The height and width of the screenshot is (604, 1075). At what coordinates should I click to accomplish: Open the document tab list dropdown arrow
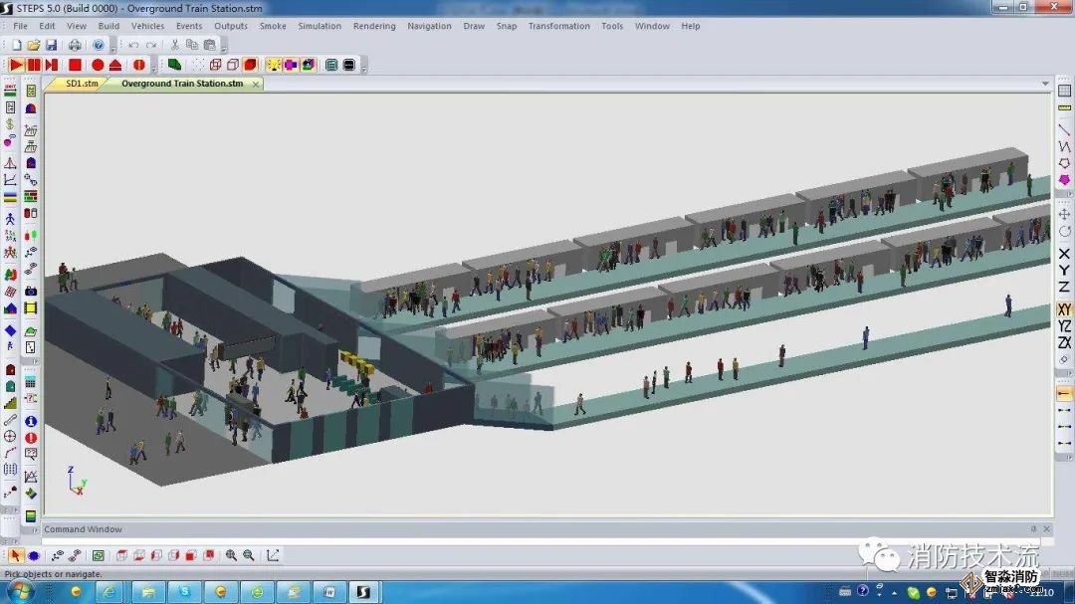(1044, 84)
